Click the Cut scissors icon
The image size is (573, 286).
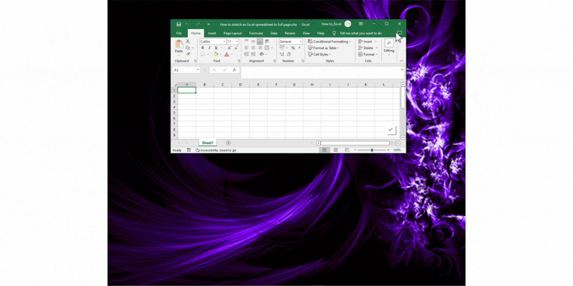tap(188, 41)
